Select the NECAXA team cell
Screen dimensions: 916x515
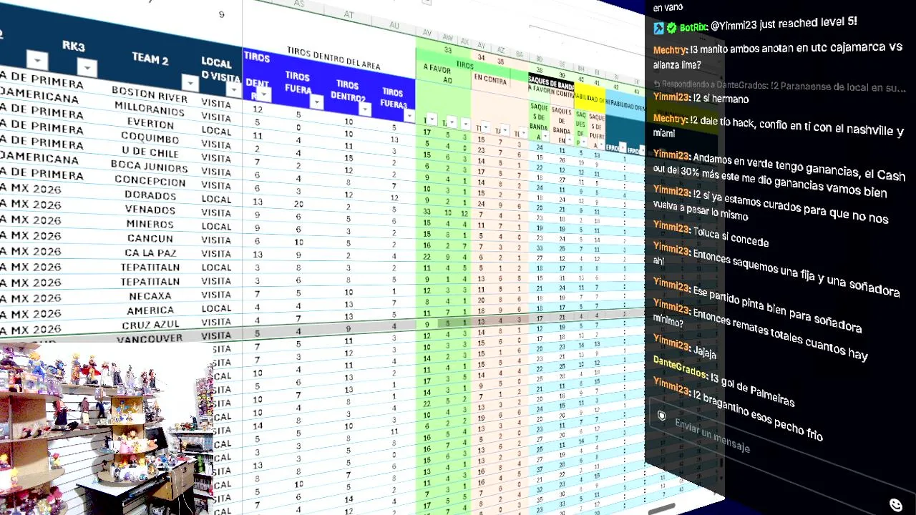(x=151, y=295)
